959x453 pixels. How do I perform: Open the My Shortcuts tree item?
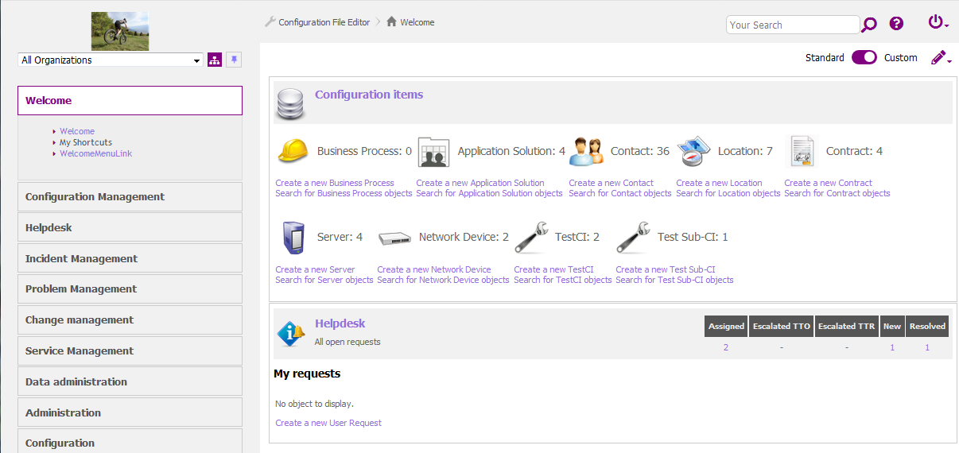[x=86, y=142]
